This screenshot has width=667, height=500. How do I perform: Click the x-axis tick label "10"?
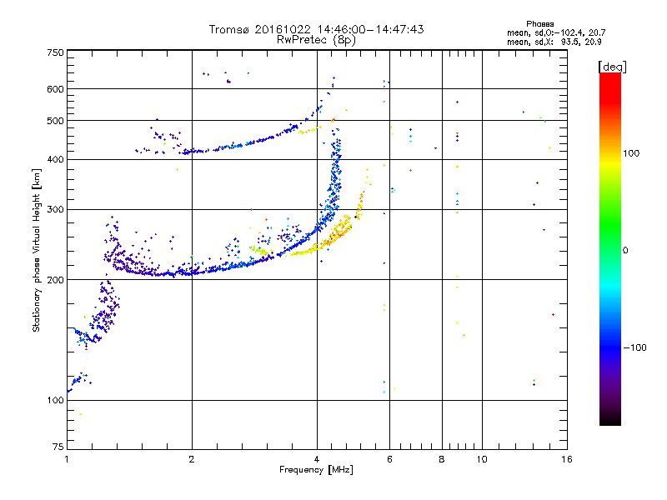482,459
